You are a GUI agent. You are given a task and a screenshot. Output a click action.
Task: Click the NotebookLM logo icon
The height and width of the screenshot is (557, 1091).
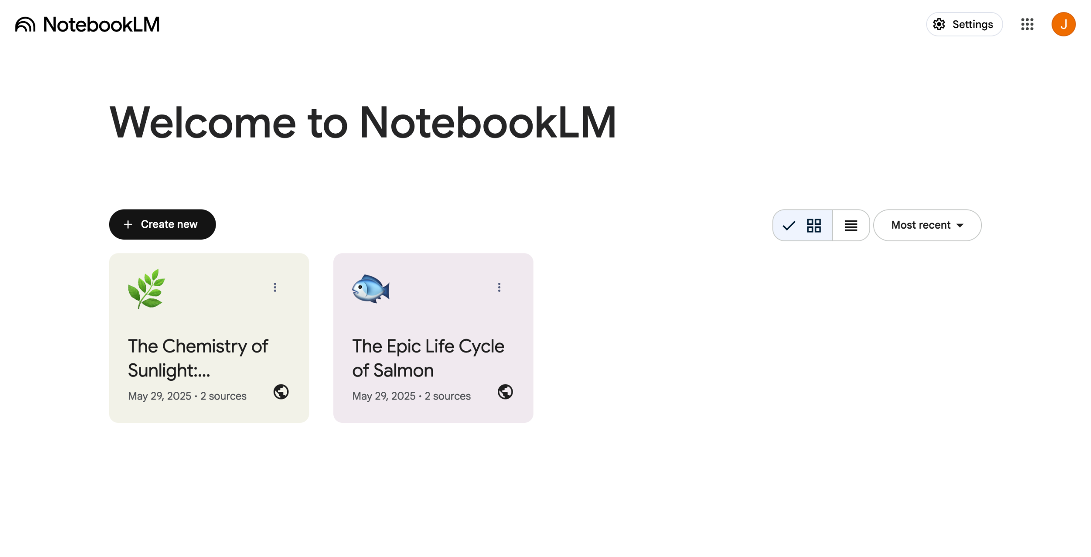point(25,24)
